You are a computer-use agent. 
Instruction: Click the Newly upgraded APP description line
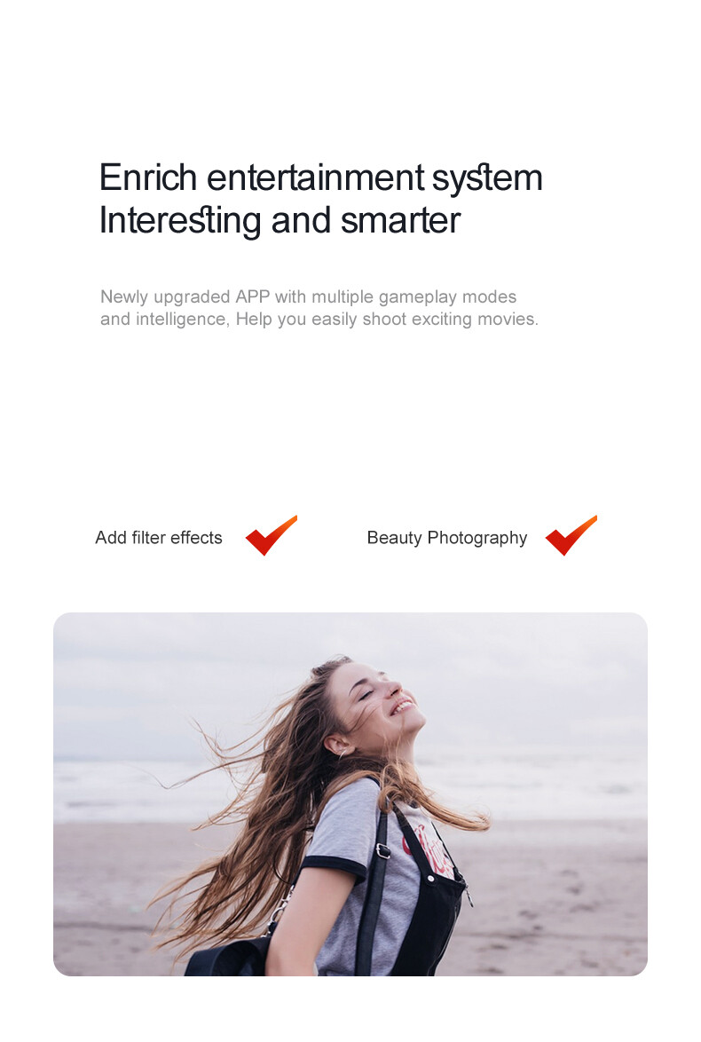[x=308, y=297]
